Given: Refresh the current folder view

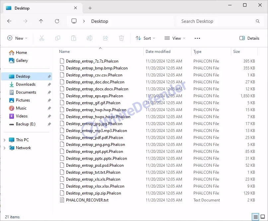Looking at the screenshot, I should click(x=57, y=21).
